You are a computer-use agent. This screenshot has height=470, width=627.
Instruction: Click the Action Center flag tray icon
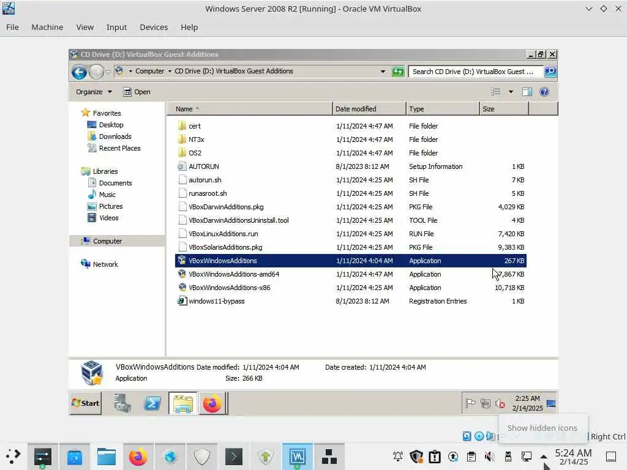(x=470, y=404)
